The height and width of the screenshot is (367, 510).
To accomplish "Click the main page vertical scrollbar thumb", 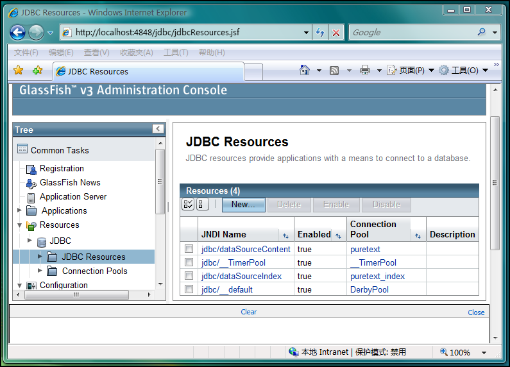I will [495, 183].
